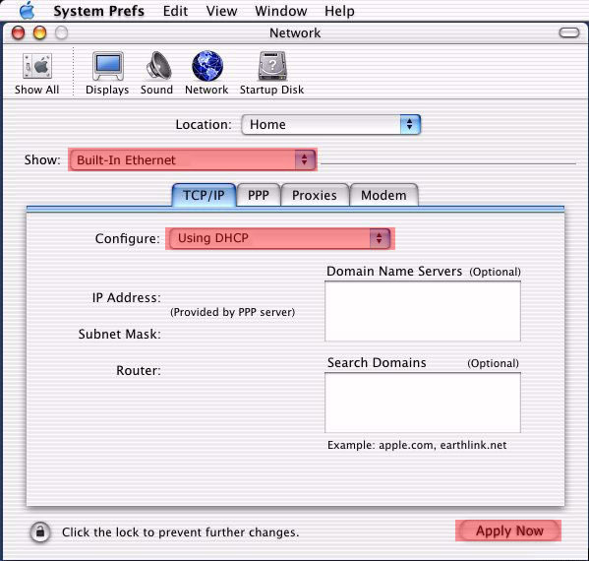Select the TCP/IP tab
Screen dimensions: 589x561
(204, 195)
